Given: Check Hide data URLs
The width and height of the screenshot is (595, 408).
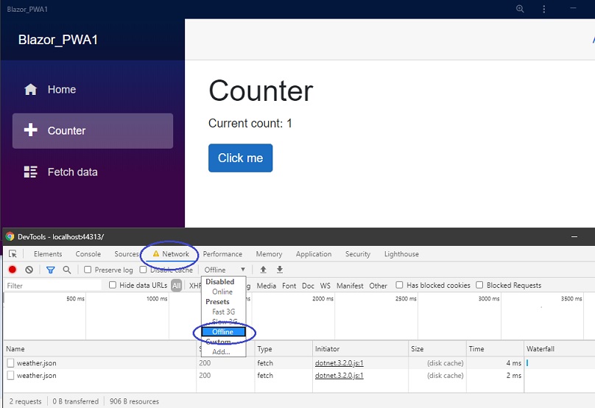Looking at the screenshot, I should (113, 285).
